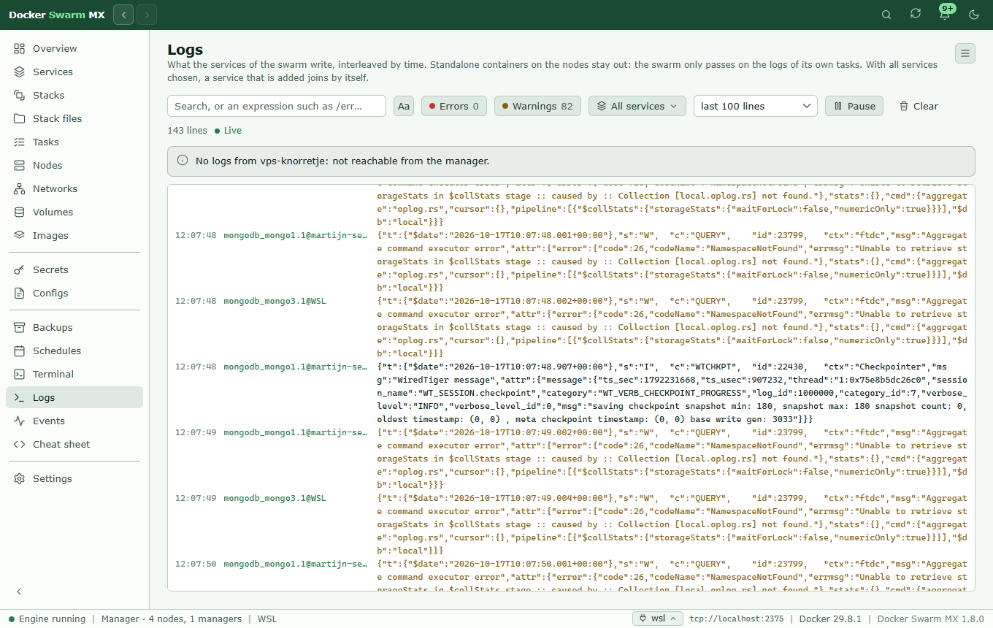Click mongodb_mongo3.1@WSL at 12:07:49

pyautogui.click(x=275, y=498)
